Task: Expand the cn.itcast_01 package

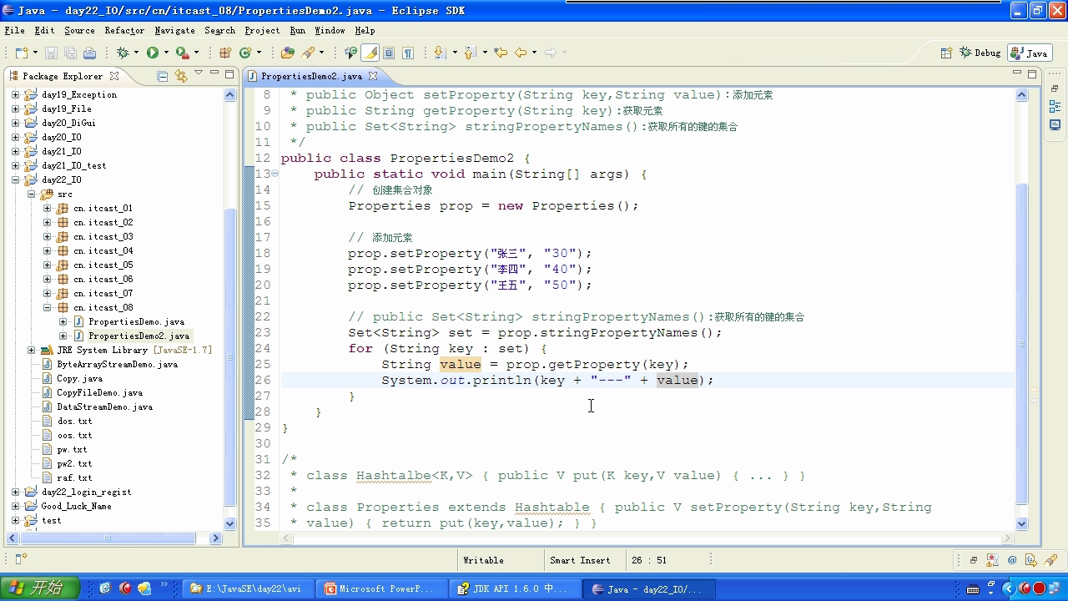Action: pos(47,208)
